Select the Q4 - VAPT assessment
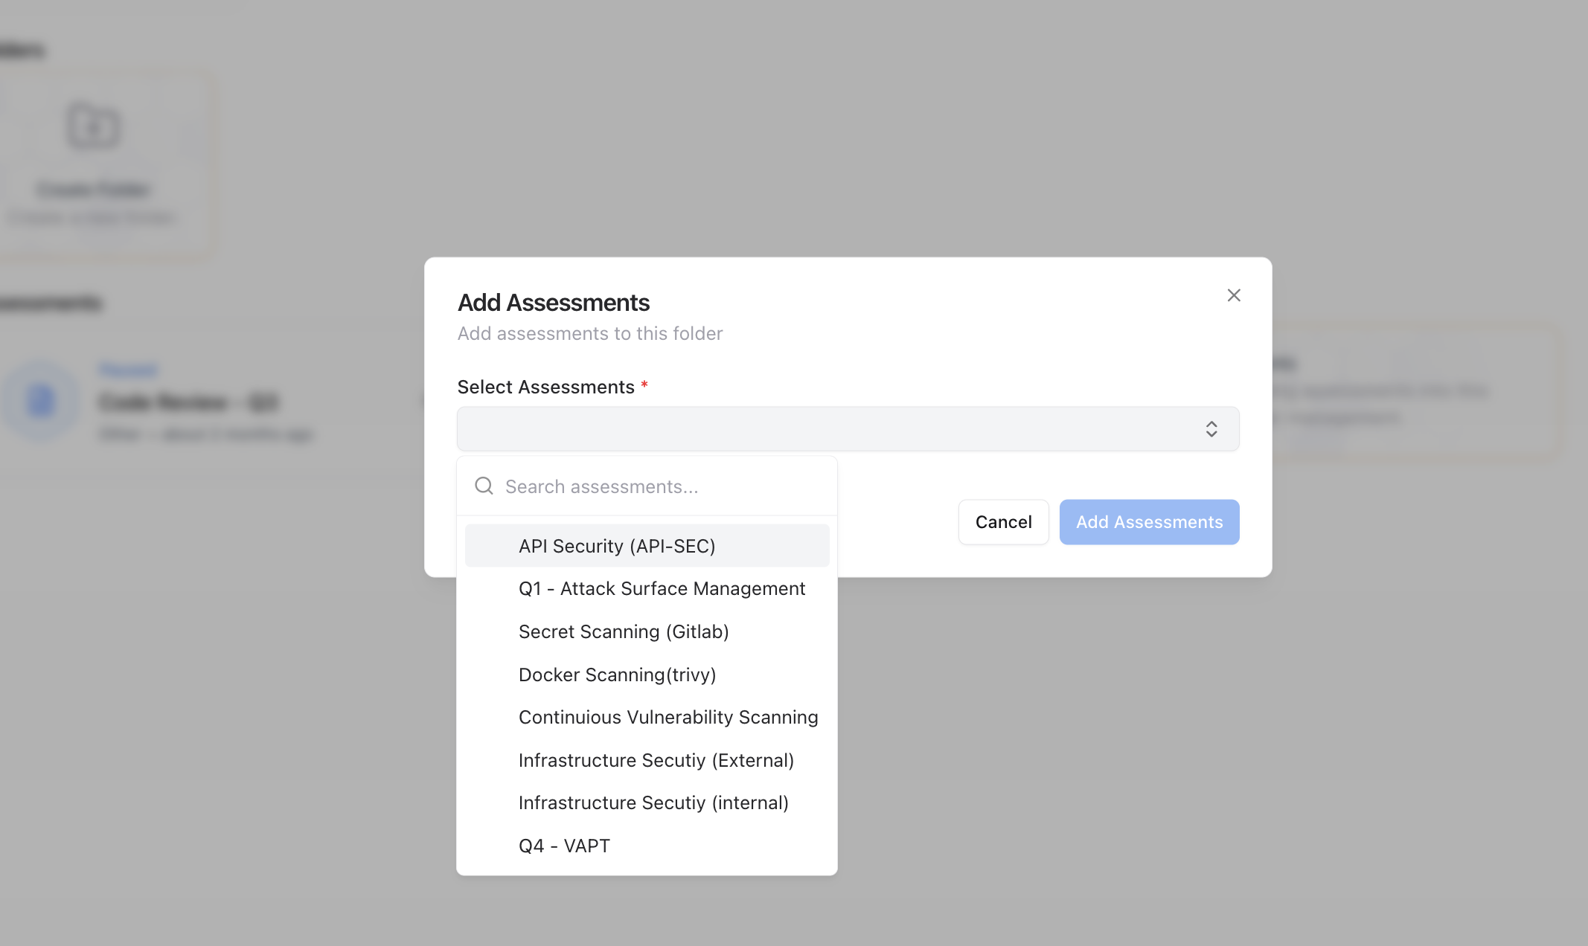The height and width of the screenshot is (946, 1588). (564, 846)
